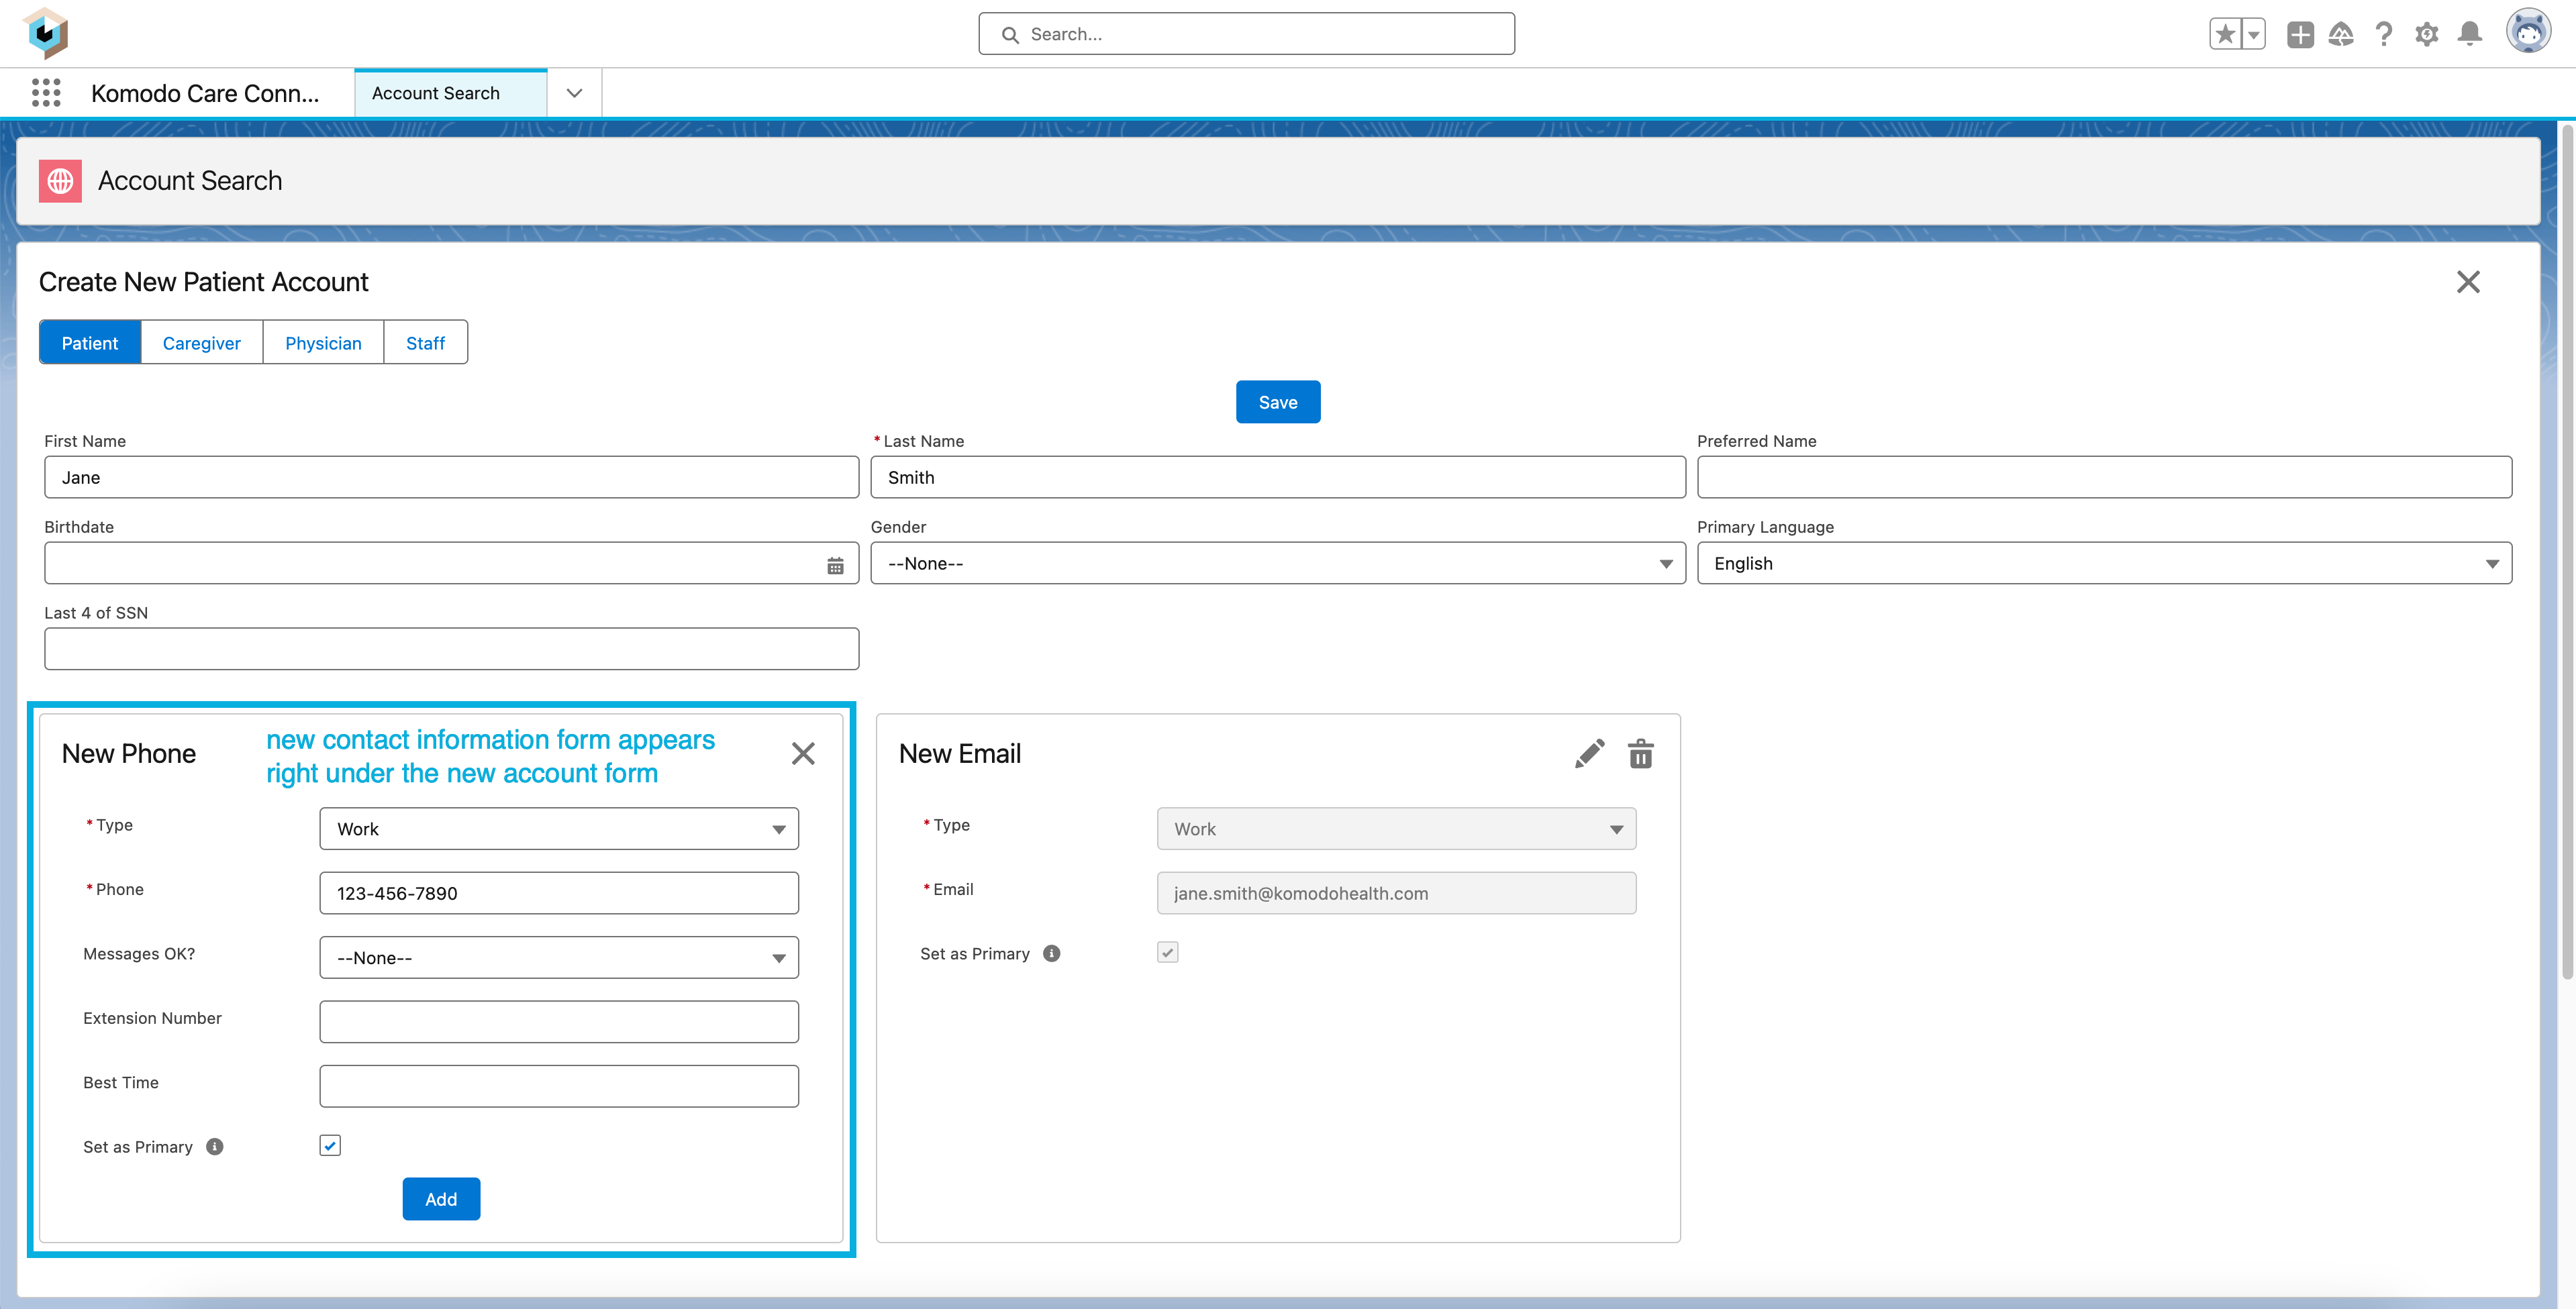Click the Preferred Name field

click(2104, 477)
